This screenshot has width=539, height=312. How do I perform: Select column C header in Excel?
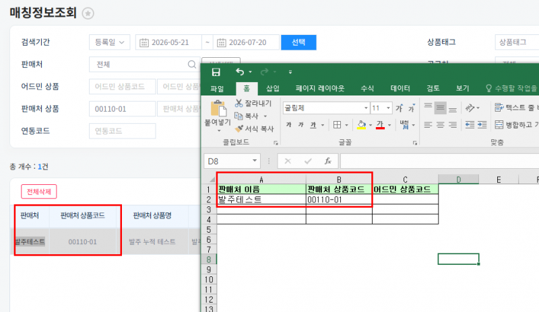click(406, 180)
